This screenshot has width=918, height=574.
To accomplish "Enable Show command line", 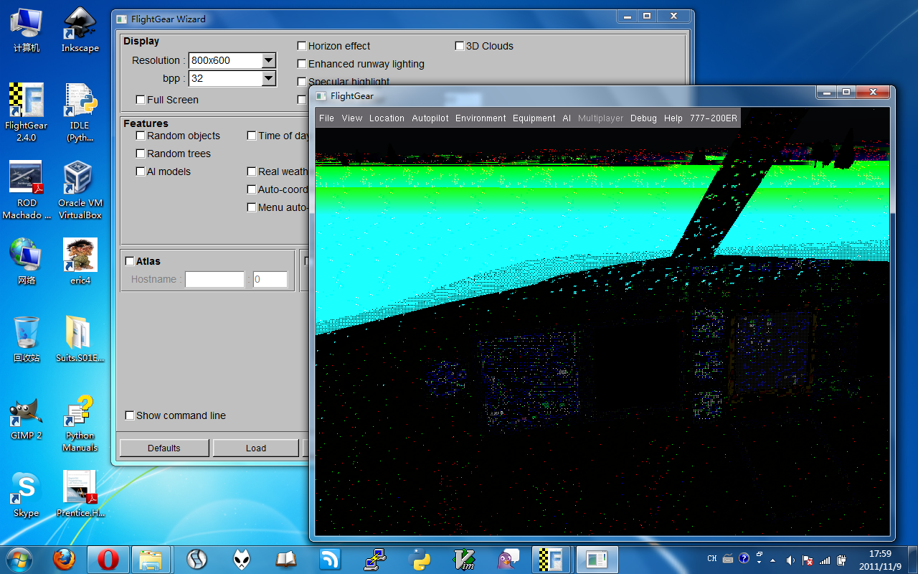I will click(130, 415).
